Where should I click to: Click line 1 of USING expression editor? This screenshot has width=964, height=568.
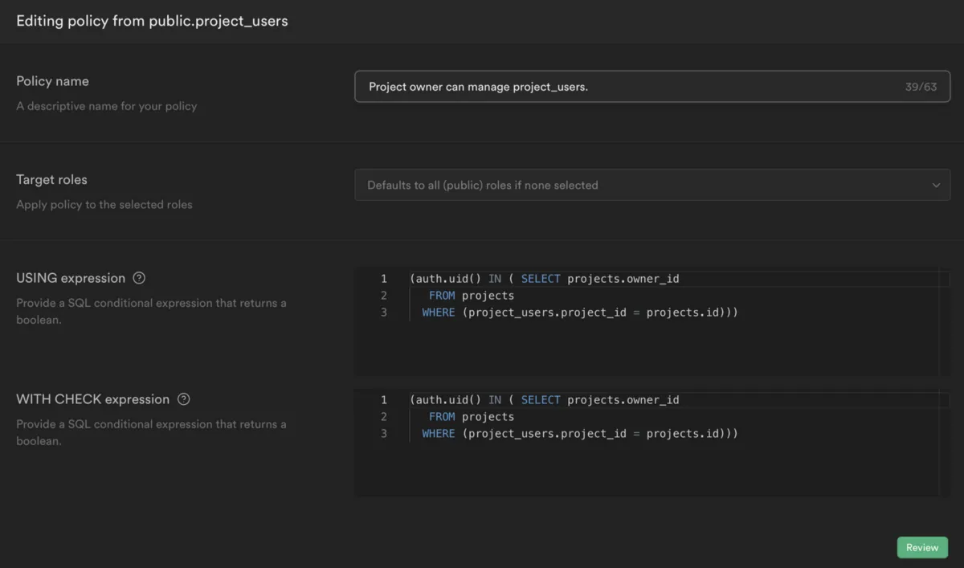click(544, 279)
